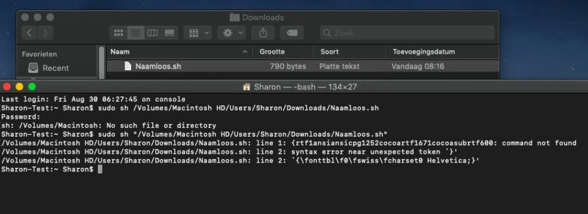
Task: Switch Finder to list view
Action: [136, 33]
